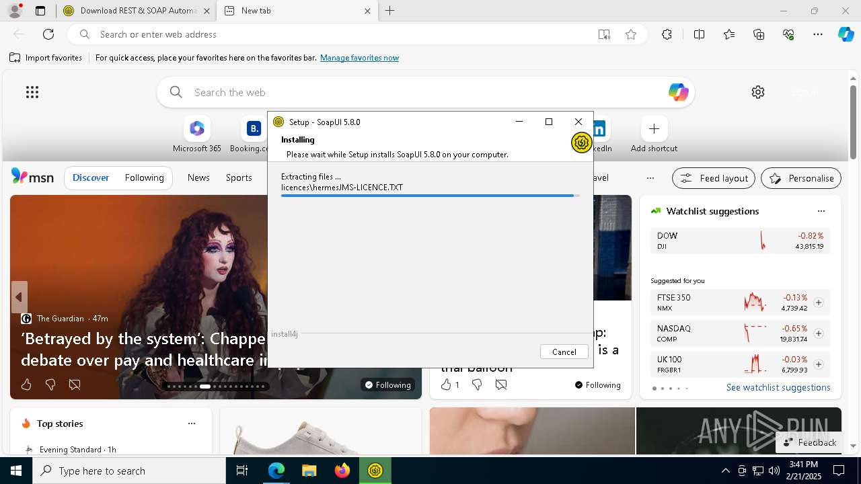Open the News feed tab

click(198, 177)
